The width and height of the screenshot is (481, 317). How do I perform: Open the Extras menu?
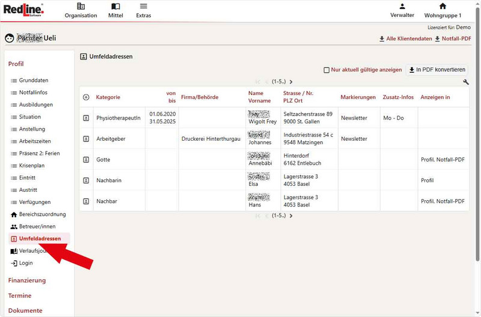(143, 10)
